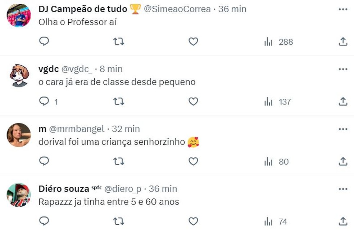Like the dorival criança senhorzinho tweet
The height and width of the screenshot is (233, 354).
pyautogui.click(x=194, y=161)
